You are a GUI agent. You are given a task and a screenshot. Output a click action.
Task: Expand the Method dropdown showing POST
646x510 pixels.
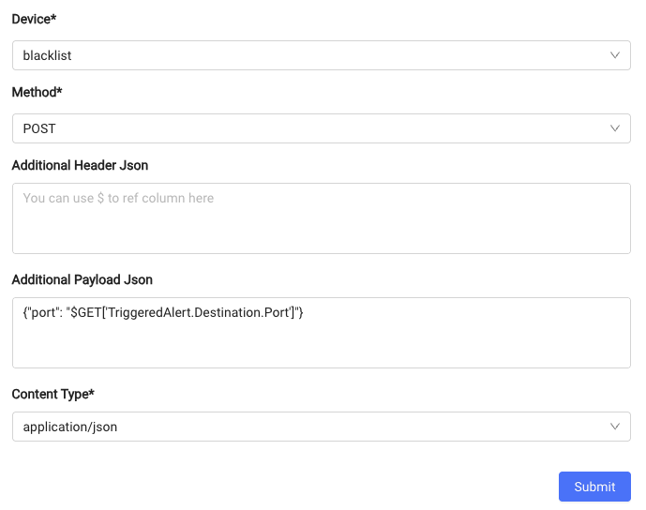322,128
